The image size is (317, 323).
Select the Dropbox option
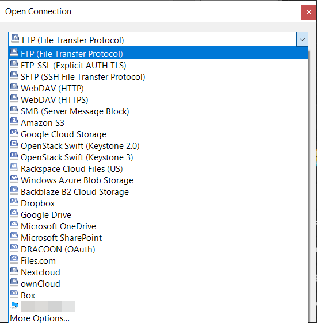point(158,203)
